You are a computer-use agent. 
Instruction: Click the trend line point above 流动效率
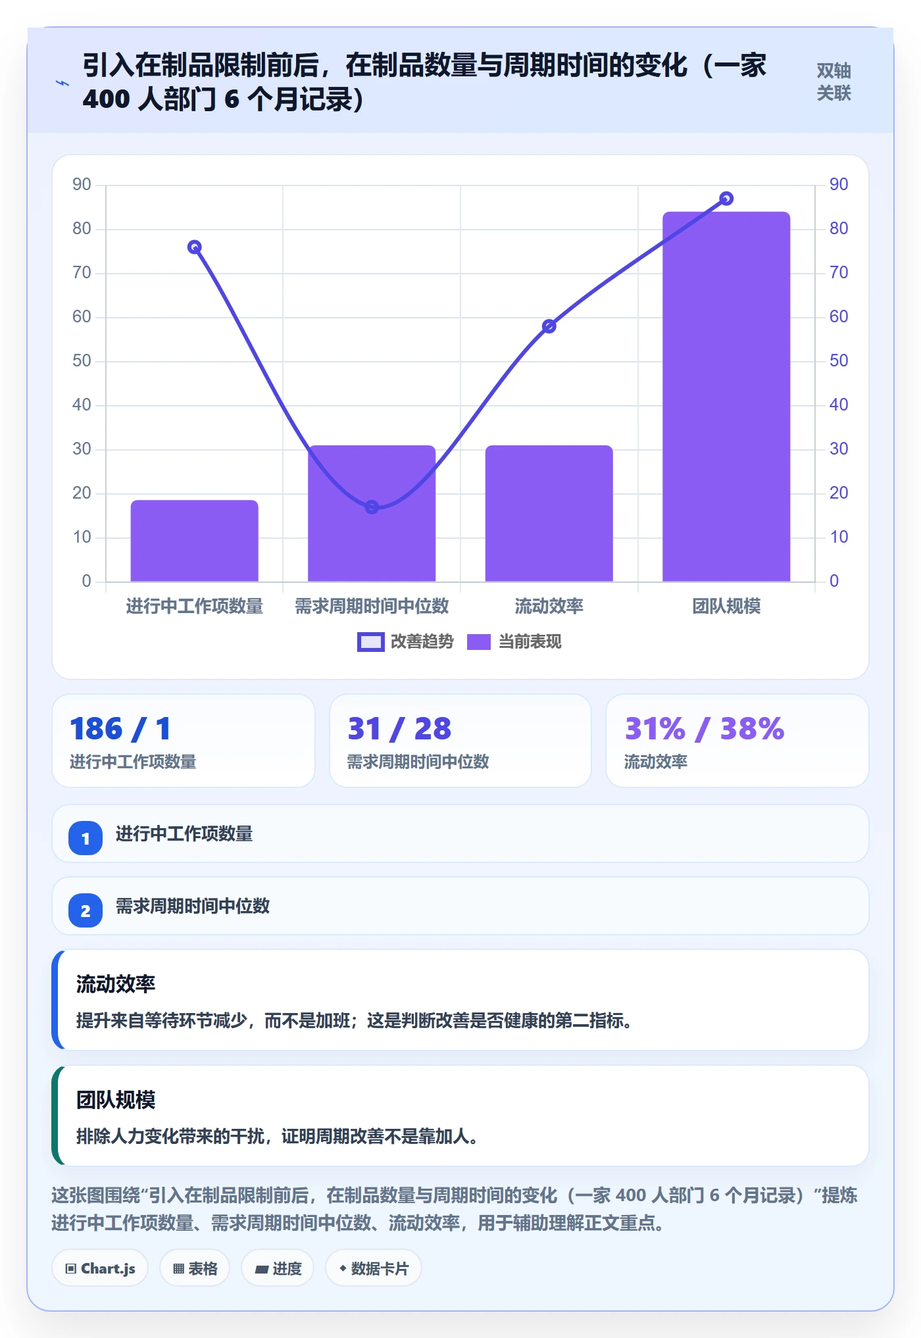(549, 326)
